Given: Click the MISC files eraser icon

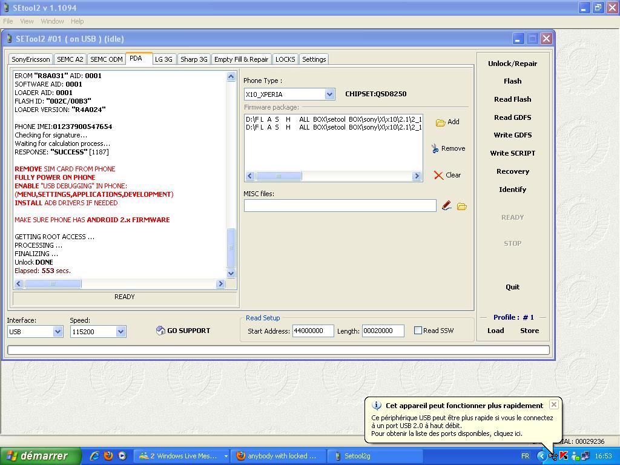Looking at the screenshot, I should point(446,206).
